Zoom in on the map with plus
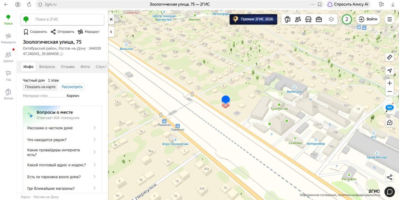Screen dimensions: 399x200 coord(390,83)
